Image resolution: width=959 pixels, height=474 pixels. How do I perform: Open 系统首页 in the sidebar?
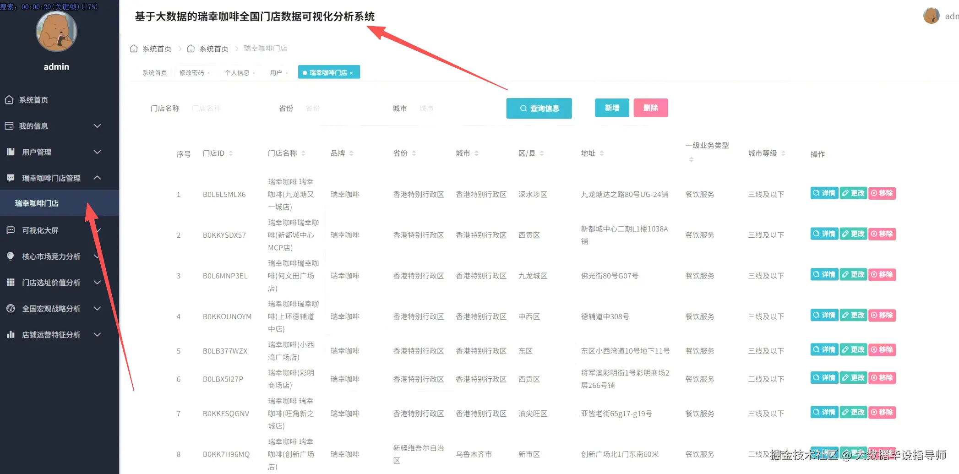[x=33, y=100]
